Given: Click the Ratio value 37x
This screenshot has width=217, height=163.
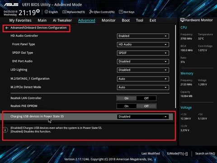Looking at the screenshot, I should tap(183, 62).
